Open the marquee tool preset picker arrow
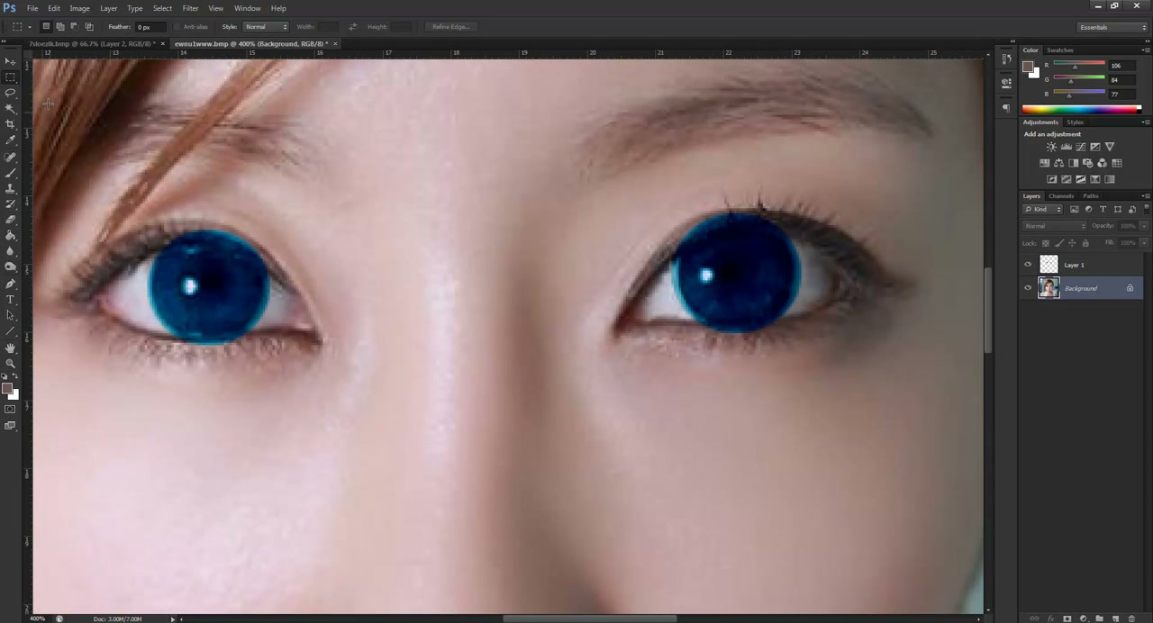 (x=30, y=27)
